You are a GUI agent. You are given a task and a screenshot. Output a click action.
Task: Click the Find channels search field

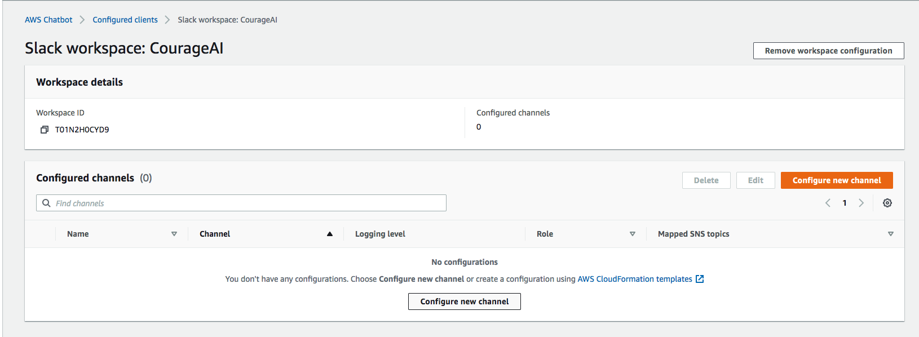tap(241, 203)
